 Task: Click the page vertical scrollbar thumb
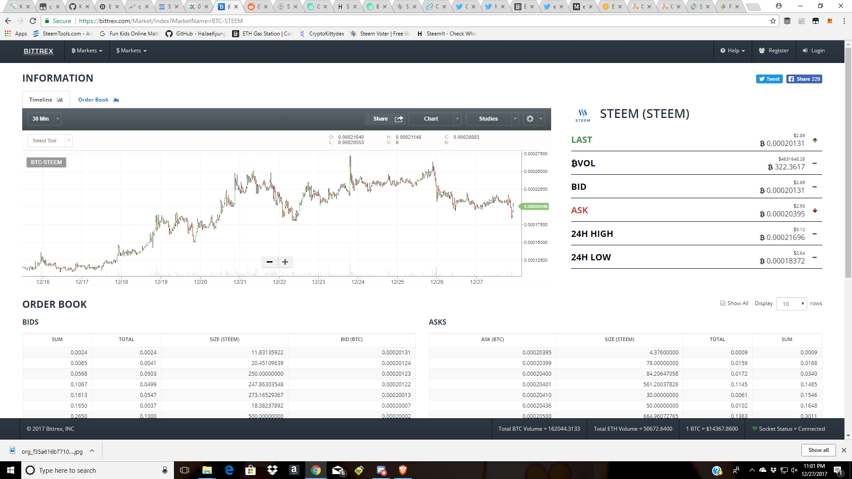click(x=848, y=162)
